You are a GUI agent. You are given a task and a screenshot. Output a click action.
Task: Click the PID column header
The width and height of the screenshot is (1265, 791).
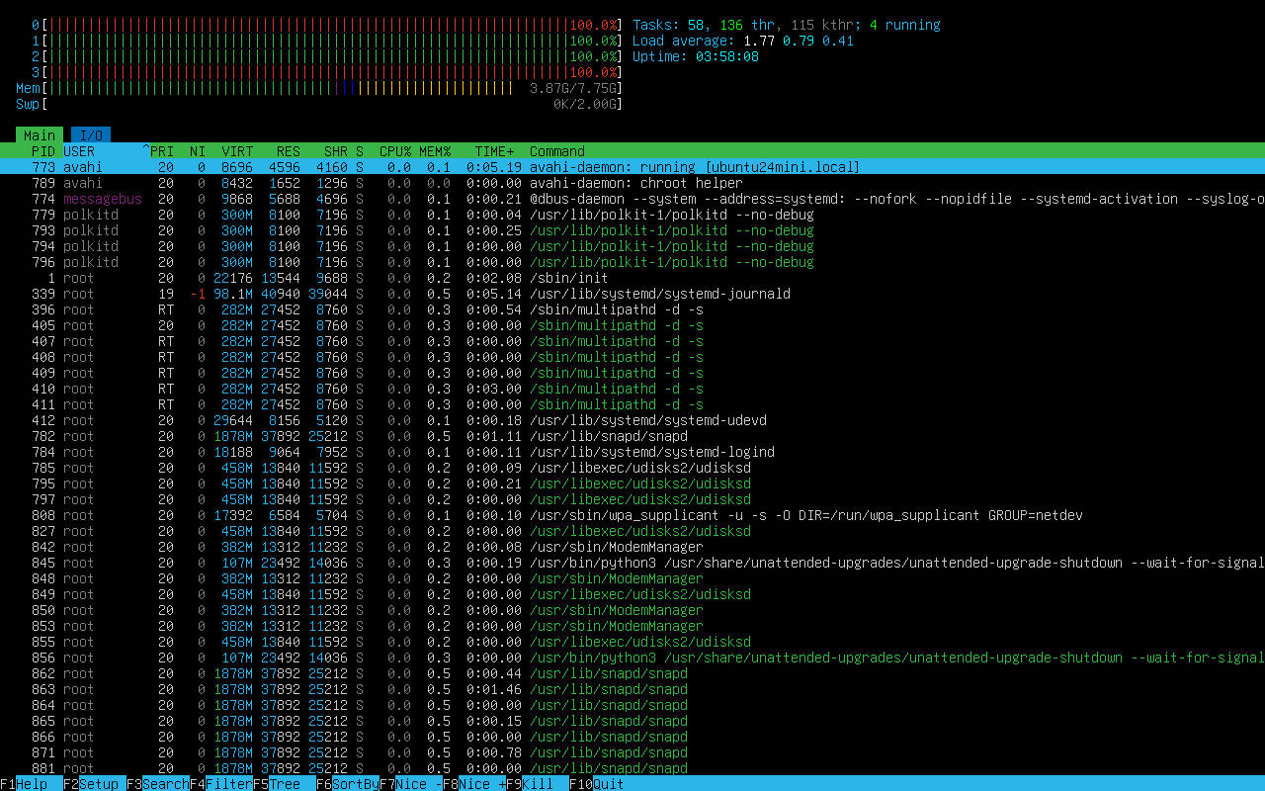coord(43,151)
